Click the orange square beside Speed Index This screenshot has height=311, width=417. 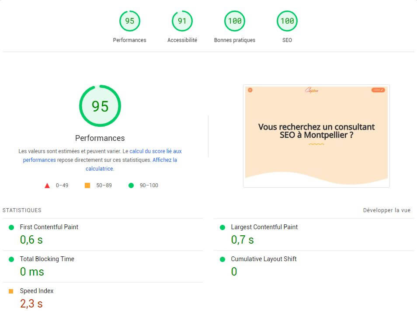click(x=11, y=291)
